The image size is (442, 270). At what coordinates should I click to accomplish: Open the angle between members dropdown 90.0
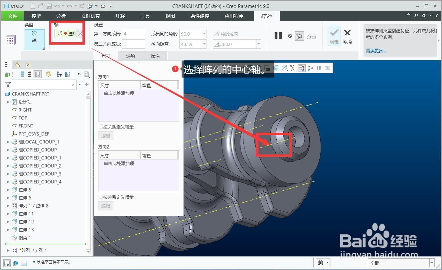(x=204, y=34)
